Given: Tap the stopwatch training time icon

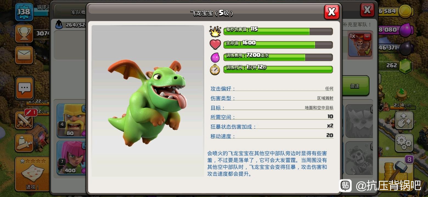Looking at the screenshot, I should point(215,69).
